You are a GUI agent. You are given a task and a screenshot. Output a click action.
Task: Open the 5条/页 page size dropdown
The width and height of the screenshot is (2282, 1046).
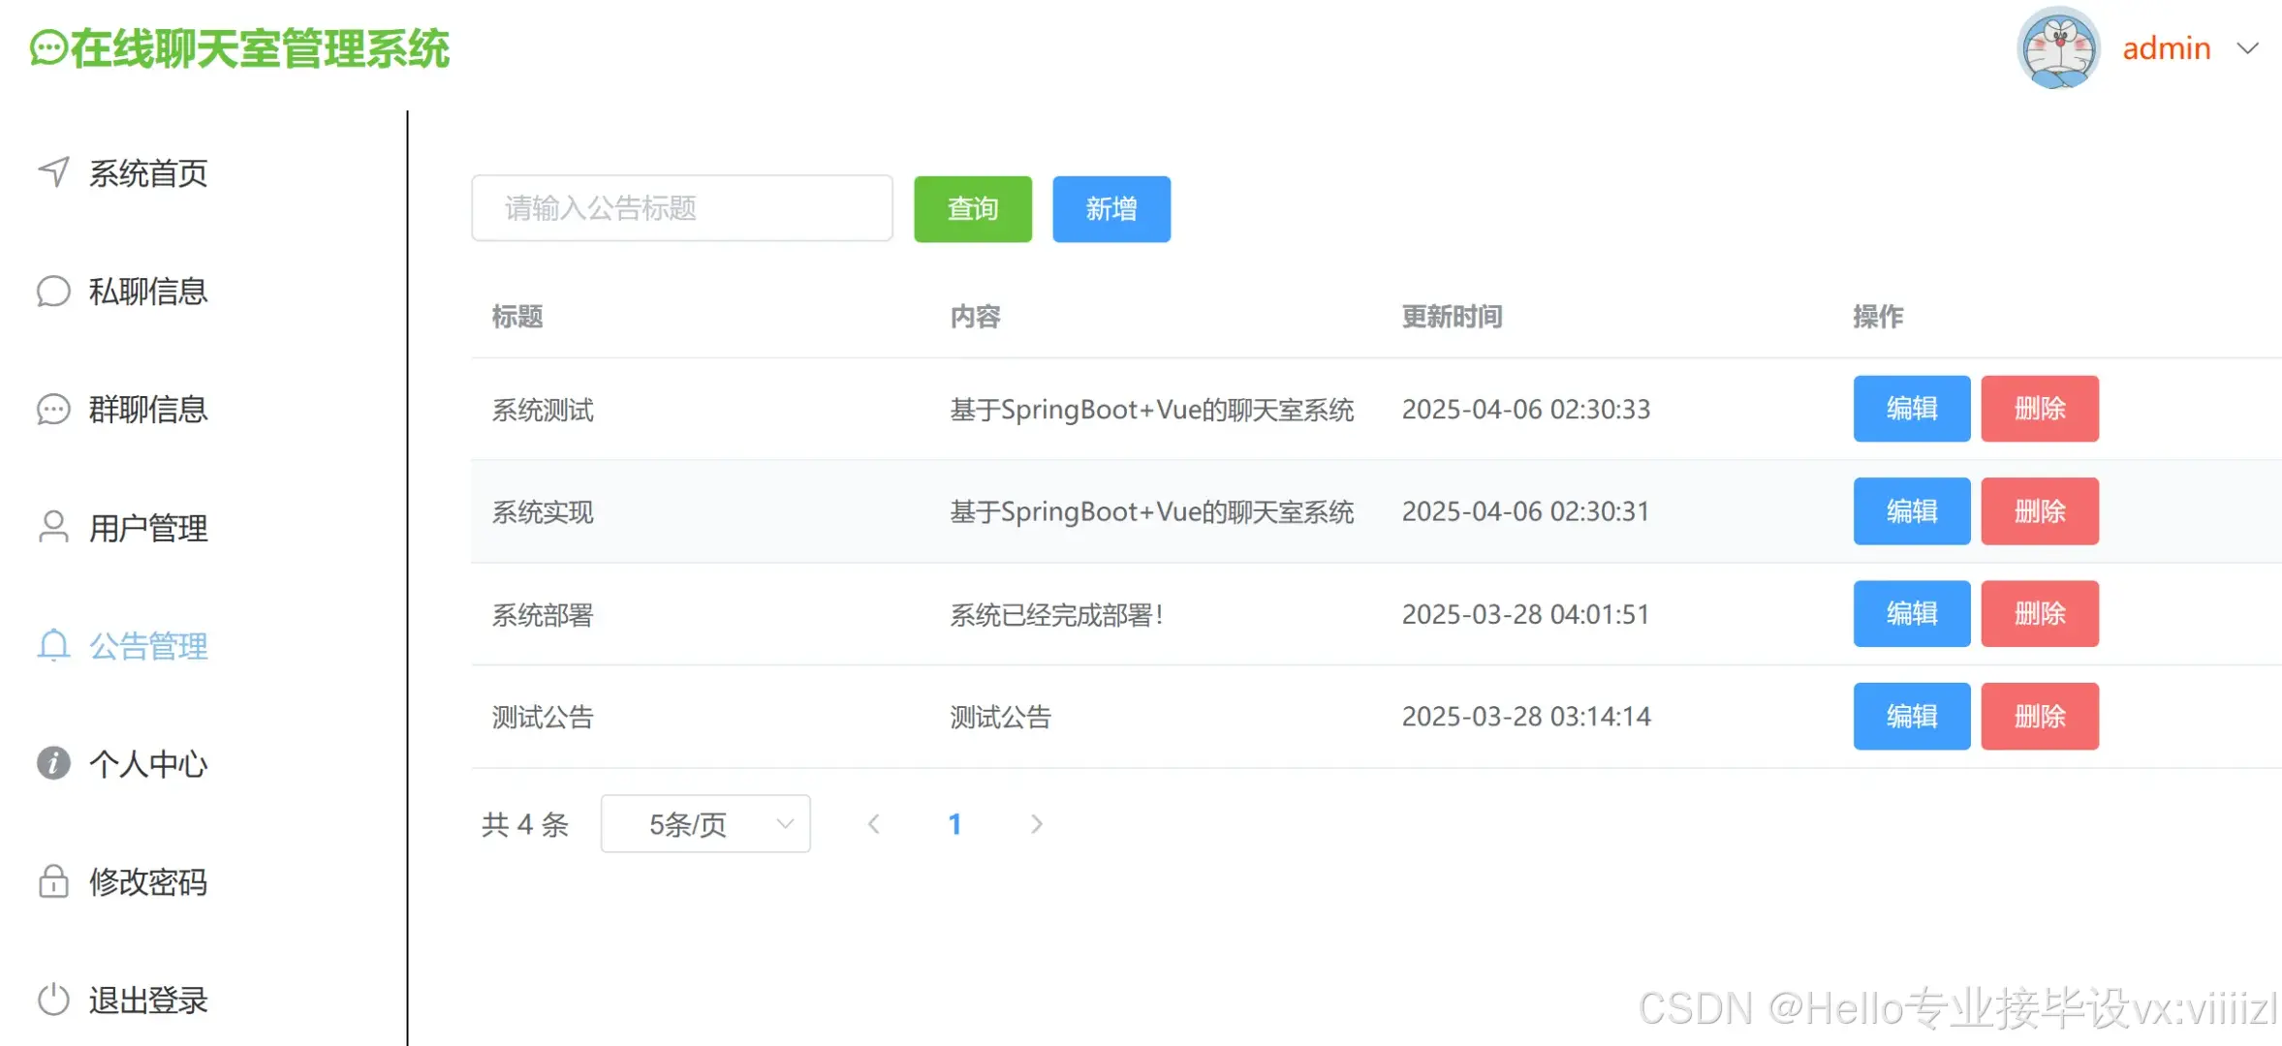coord(705,824)
